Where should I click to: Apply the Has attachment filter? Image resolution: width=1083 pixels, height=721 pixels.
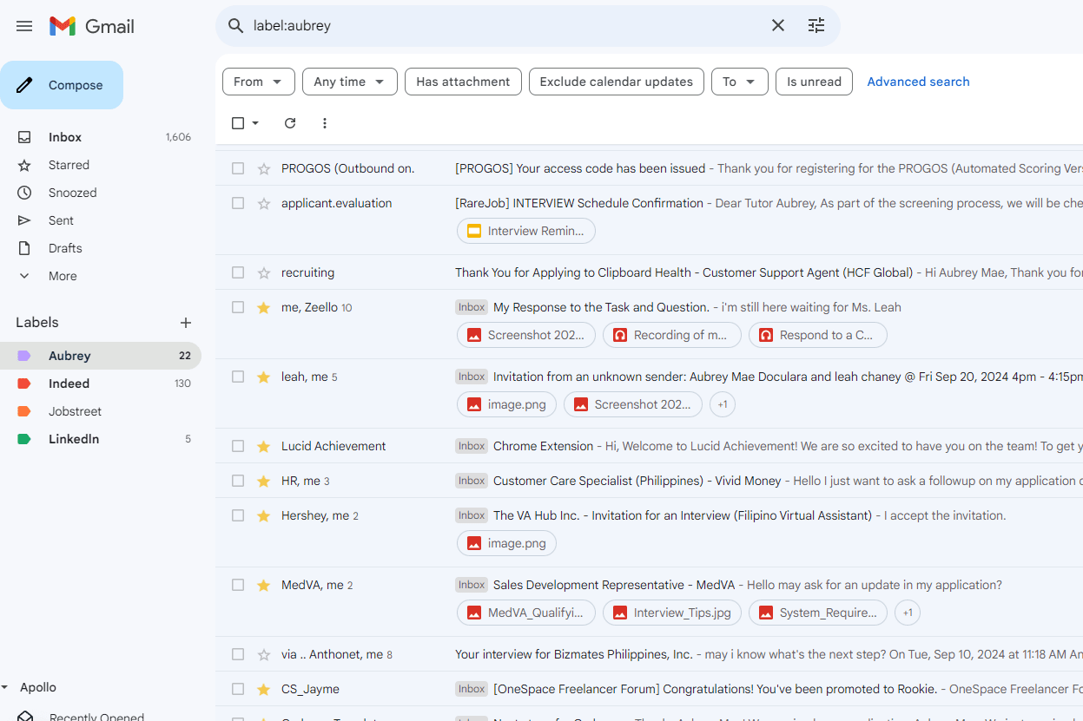click(463, 82)
